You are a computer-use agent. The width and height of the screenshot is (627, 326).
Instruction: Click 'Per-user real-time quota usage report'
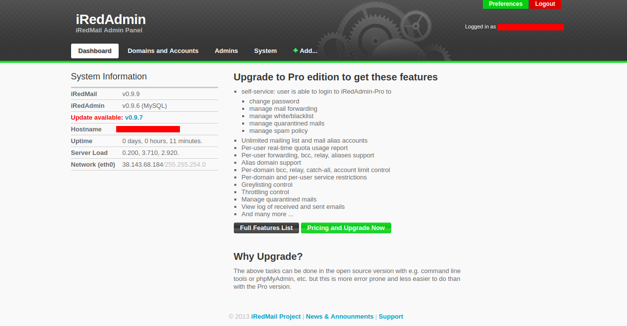295,148
